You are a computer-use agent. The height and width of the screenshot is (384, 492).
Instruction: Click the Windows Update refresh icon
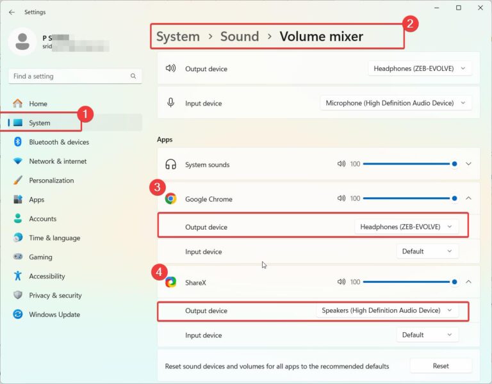point(18,314)
